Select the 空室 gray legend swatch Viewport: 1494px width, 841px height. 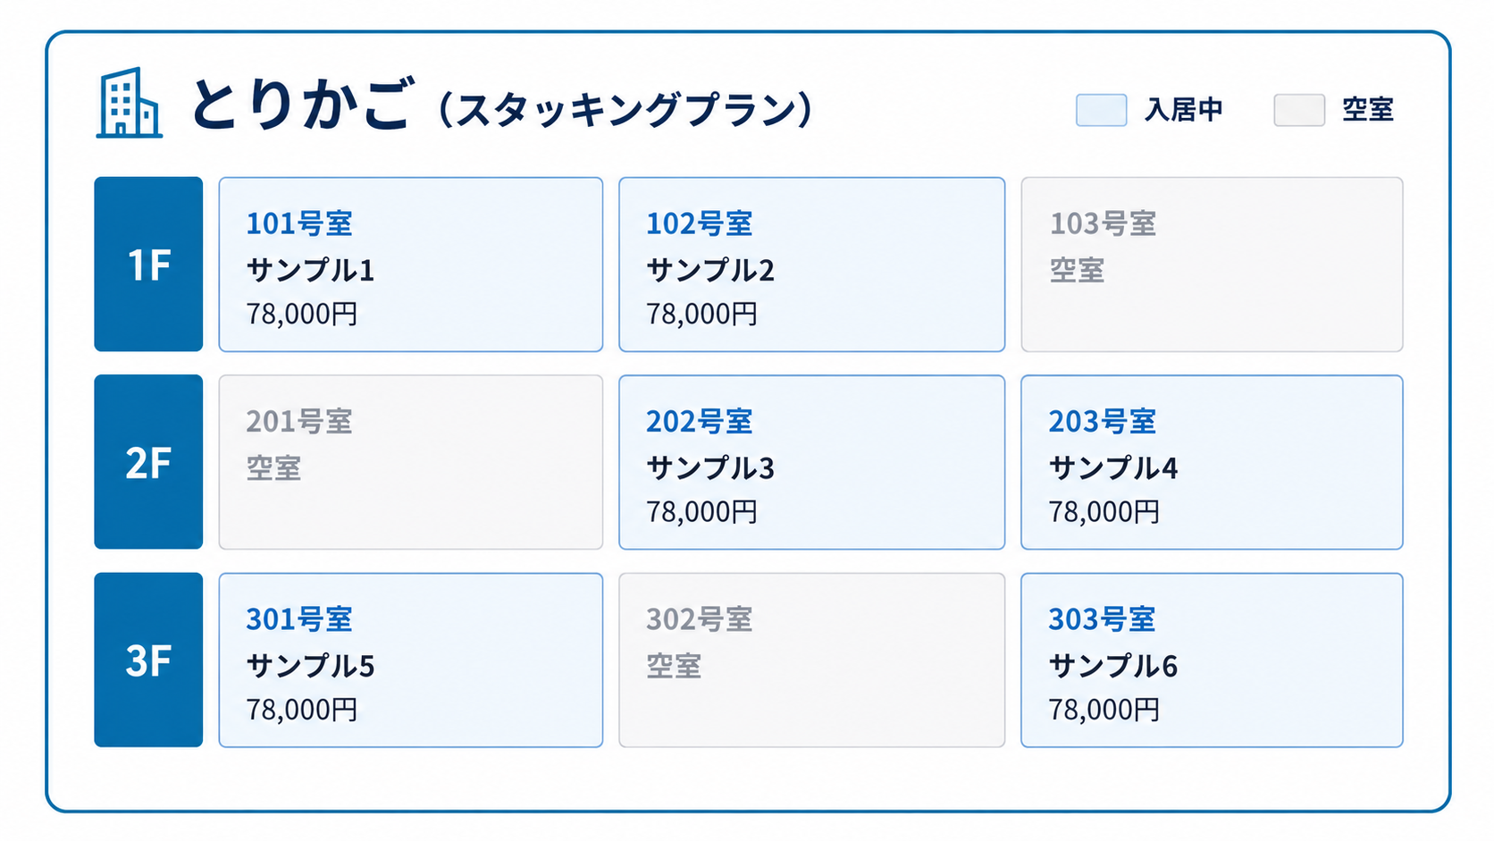(1299, 110)
